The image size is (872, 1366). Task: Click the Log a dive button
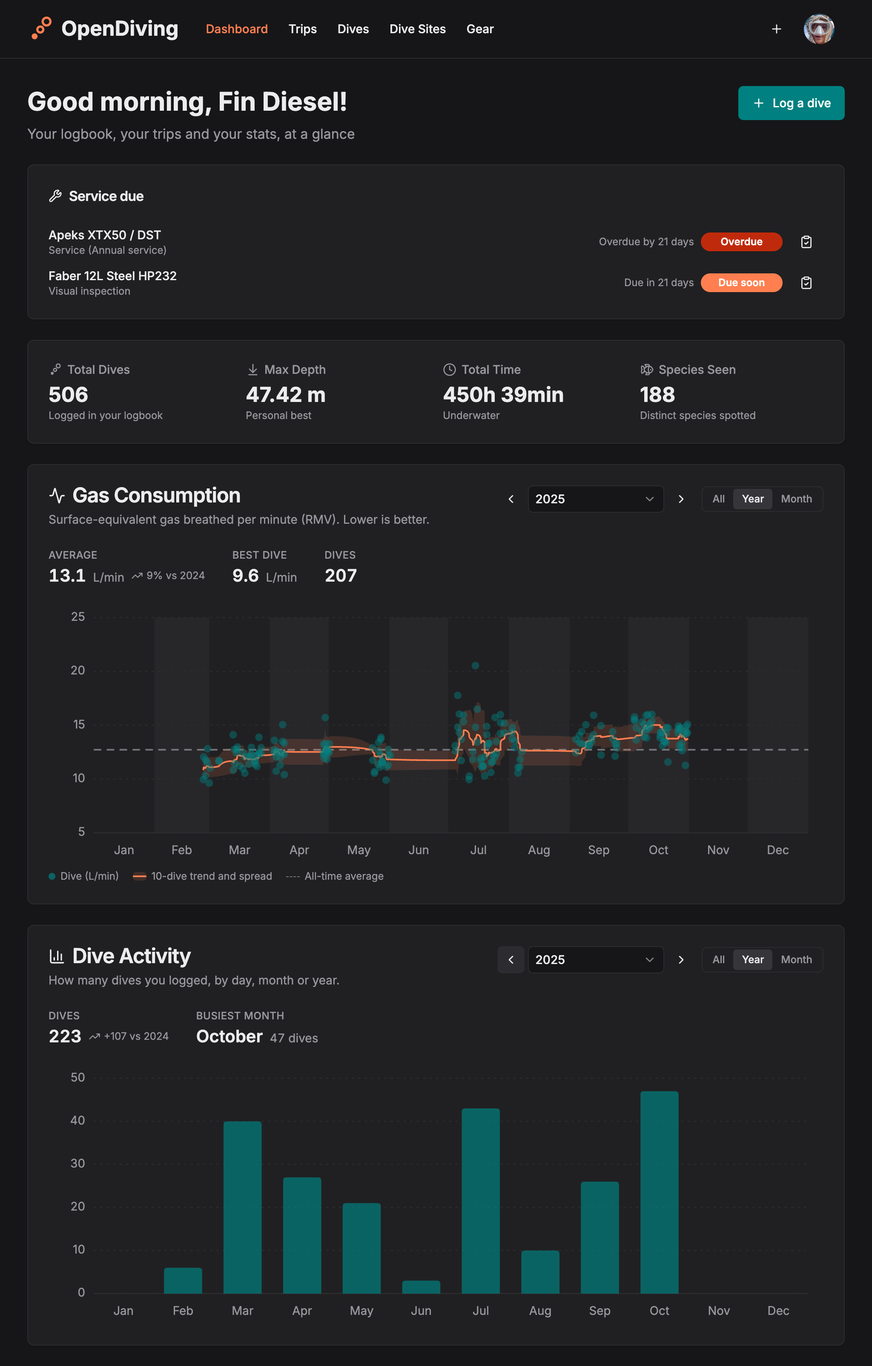(791, 103)
